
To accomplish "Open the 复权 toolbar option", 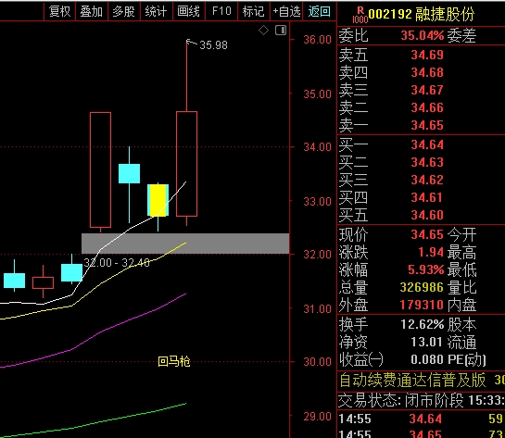I will [59, 12].
